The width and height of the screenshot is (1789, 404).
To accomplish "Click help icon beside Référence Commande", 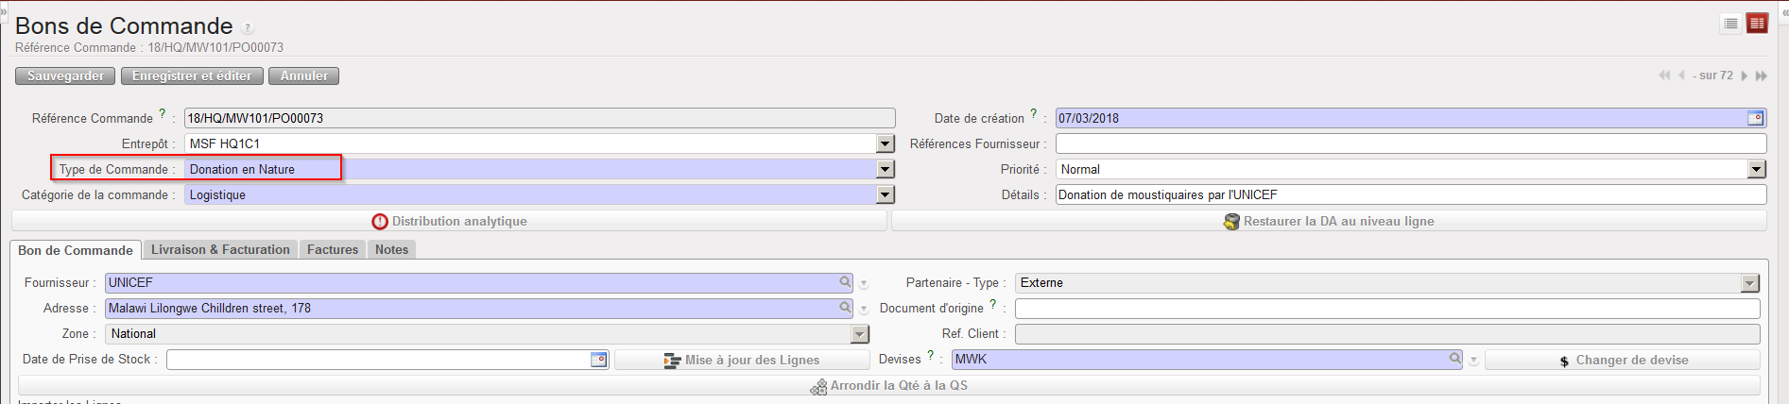I will pos(162,114).
